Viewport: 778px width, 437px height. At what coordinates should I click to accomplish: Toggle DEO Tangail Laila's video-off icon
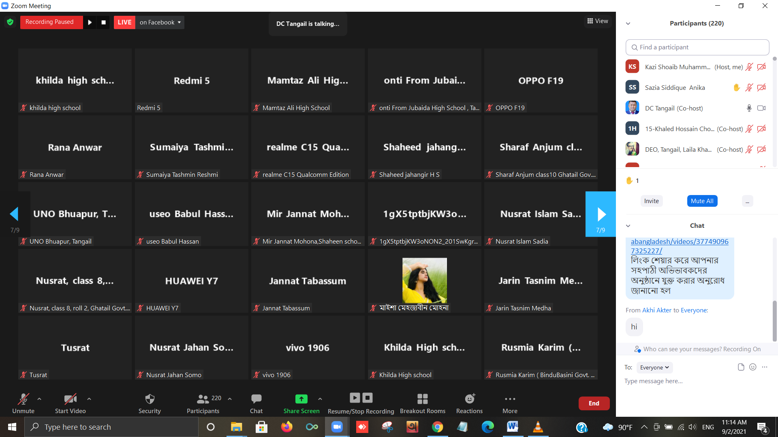(x=761, y=149)
